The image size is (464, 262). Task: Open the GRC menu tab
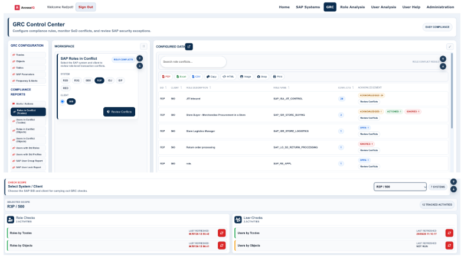pos(330,7)
